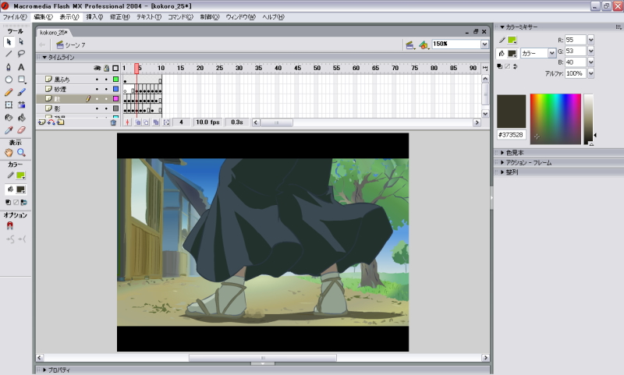Select the Subselection tool
Screen dimensions: 624x375
(21, 42)
